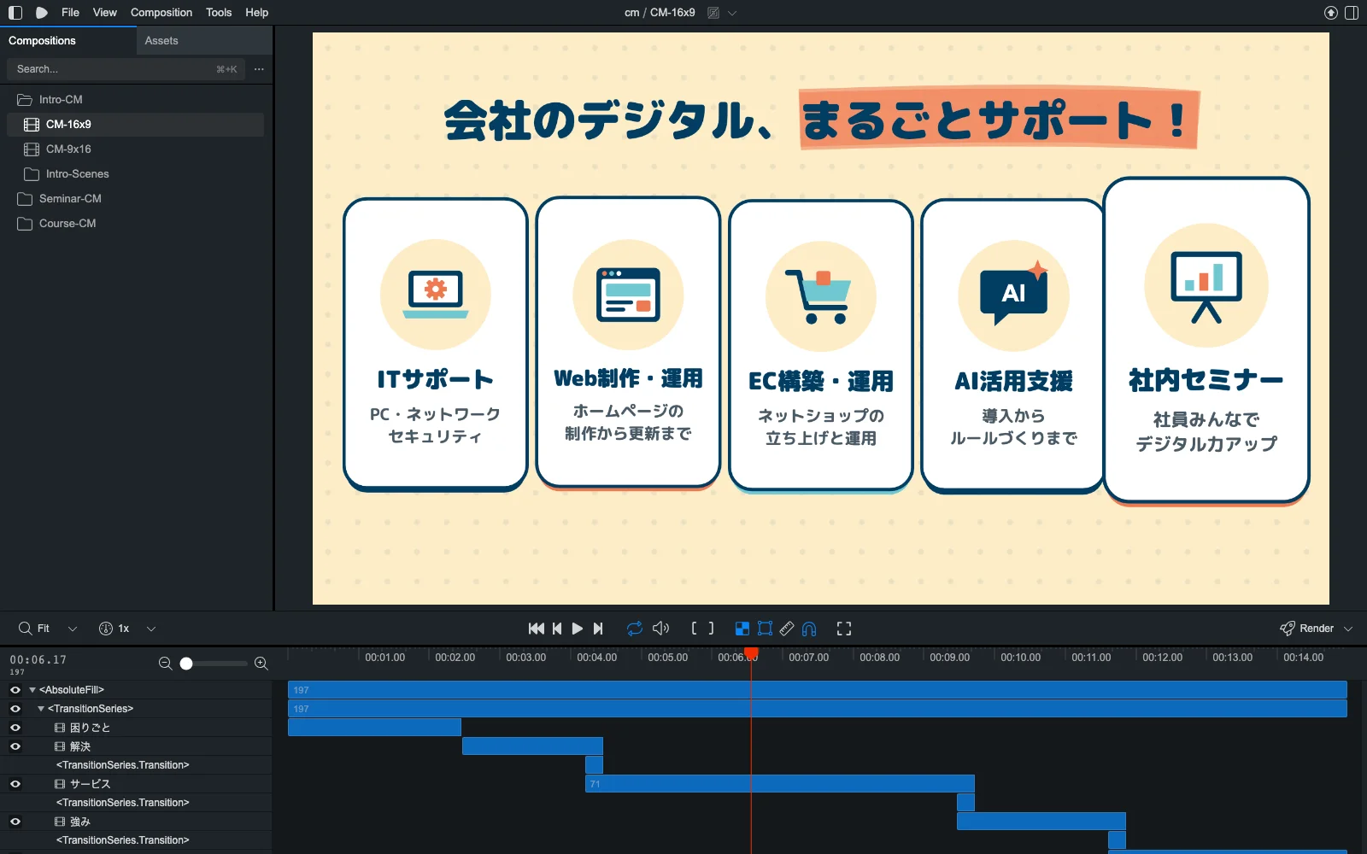Click the edit icon beside CM-16x9 title
Image resolution: width=1367 pixels, height=854 pixels.
click(713, 13)
